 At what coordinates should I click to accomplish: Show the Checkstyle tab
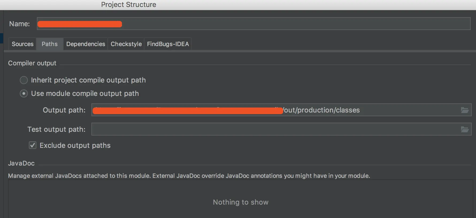point(126,44)
